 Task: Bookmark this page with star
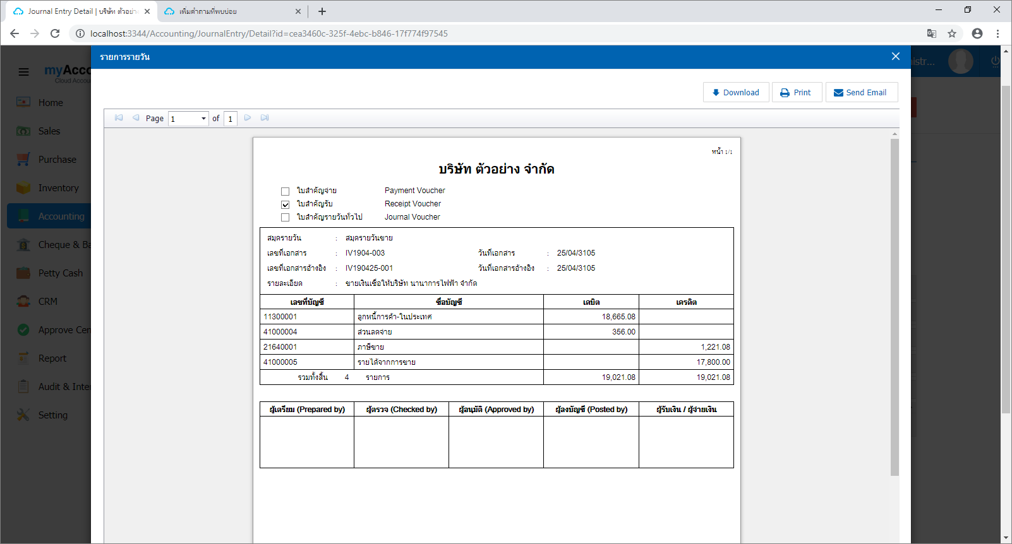click(952, 33)
